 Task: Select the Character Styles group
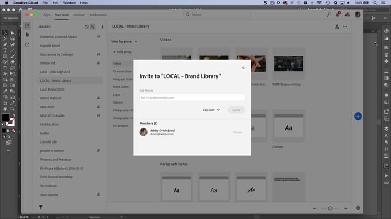(123, 71)
